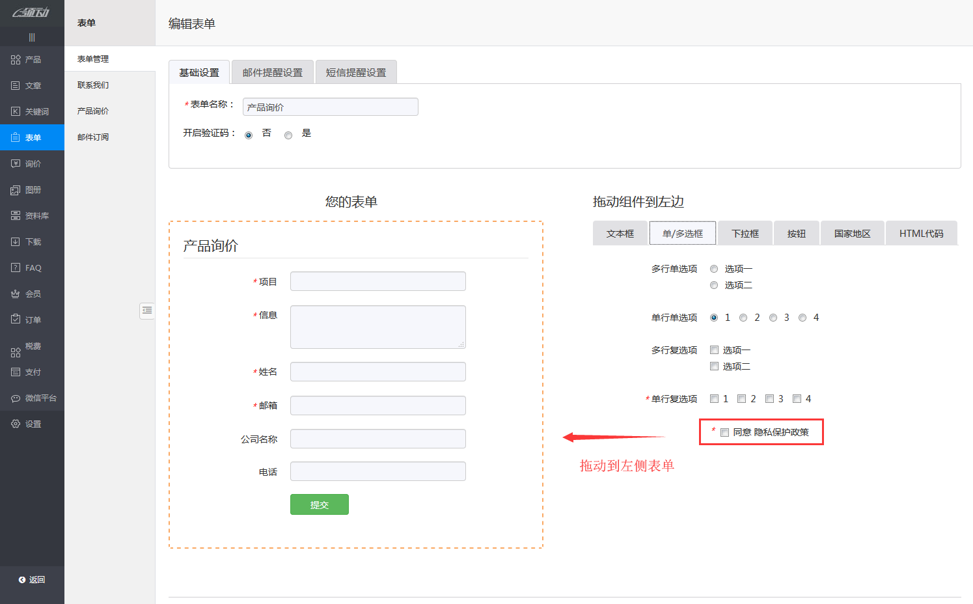Check the 同意 隐私保护政策 checkbox

click(724, 432)
